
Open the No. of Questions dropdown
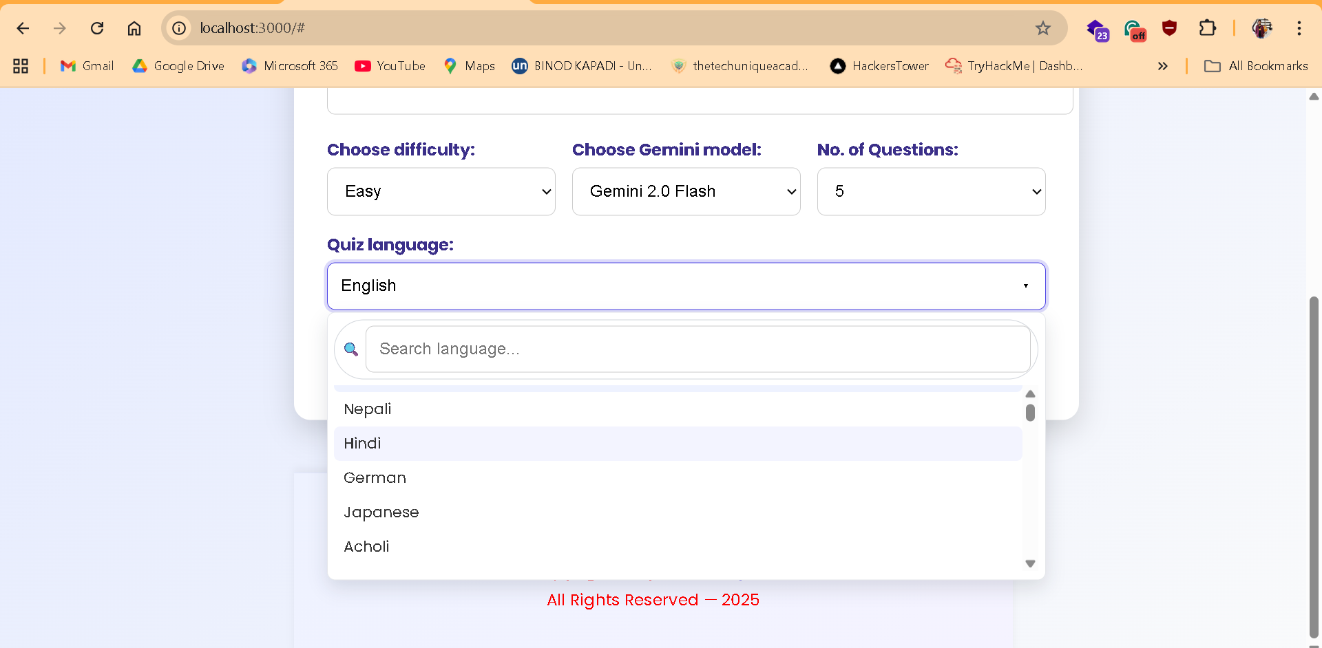[931, 191]
